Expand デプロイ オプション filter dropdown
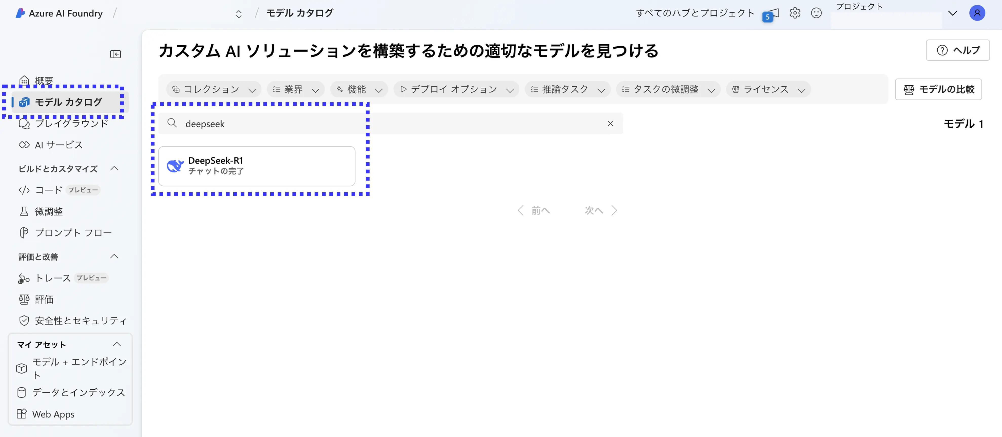The image size is (1002, 437). coord(456,89)
